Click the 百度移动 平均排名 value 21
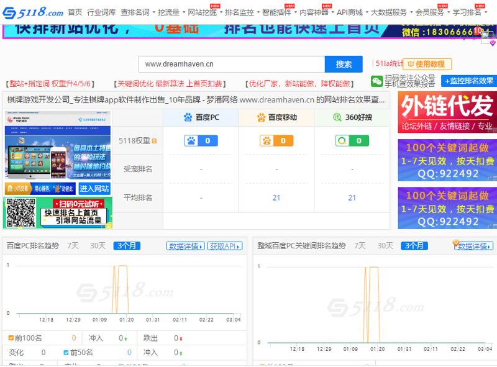The height and width of the screenshot is (367, 497). point(276,198)
